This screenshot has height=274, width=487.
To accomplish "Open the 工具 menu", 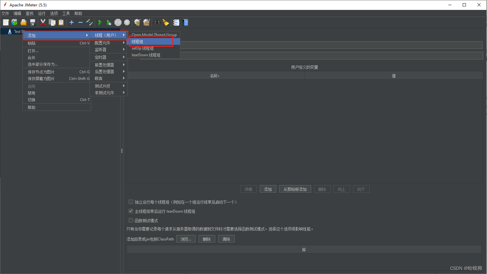I will 66,13.
